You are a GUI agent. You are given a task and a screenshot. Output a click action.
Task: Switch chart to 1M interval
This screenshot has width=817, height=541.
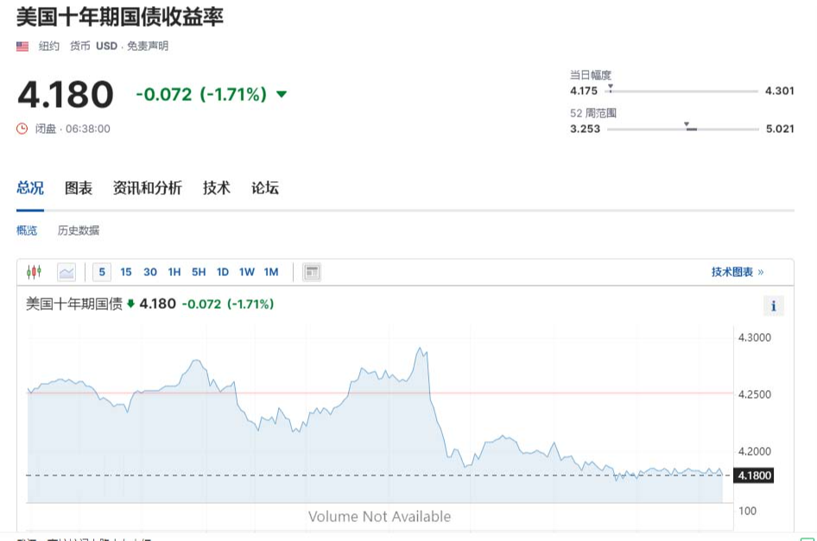pos(270,271)
